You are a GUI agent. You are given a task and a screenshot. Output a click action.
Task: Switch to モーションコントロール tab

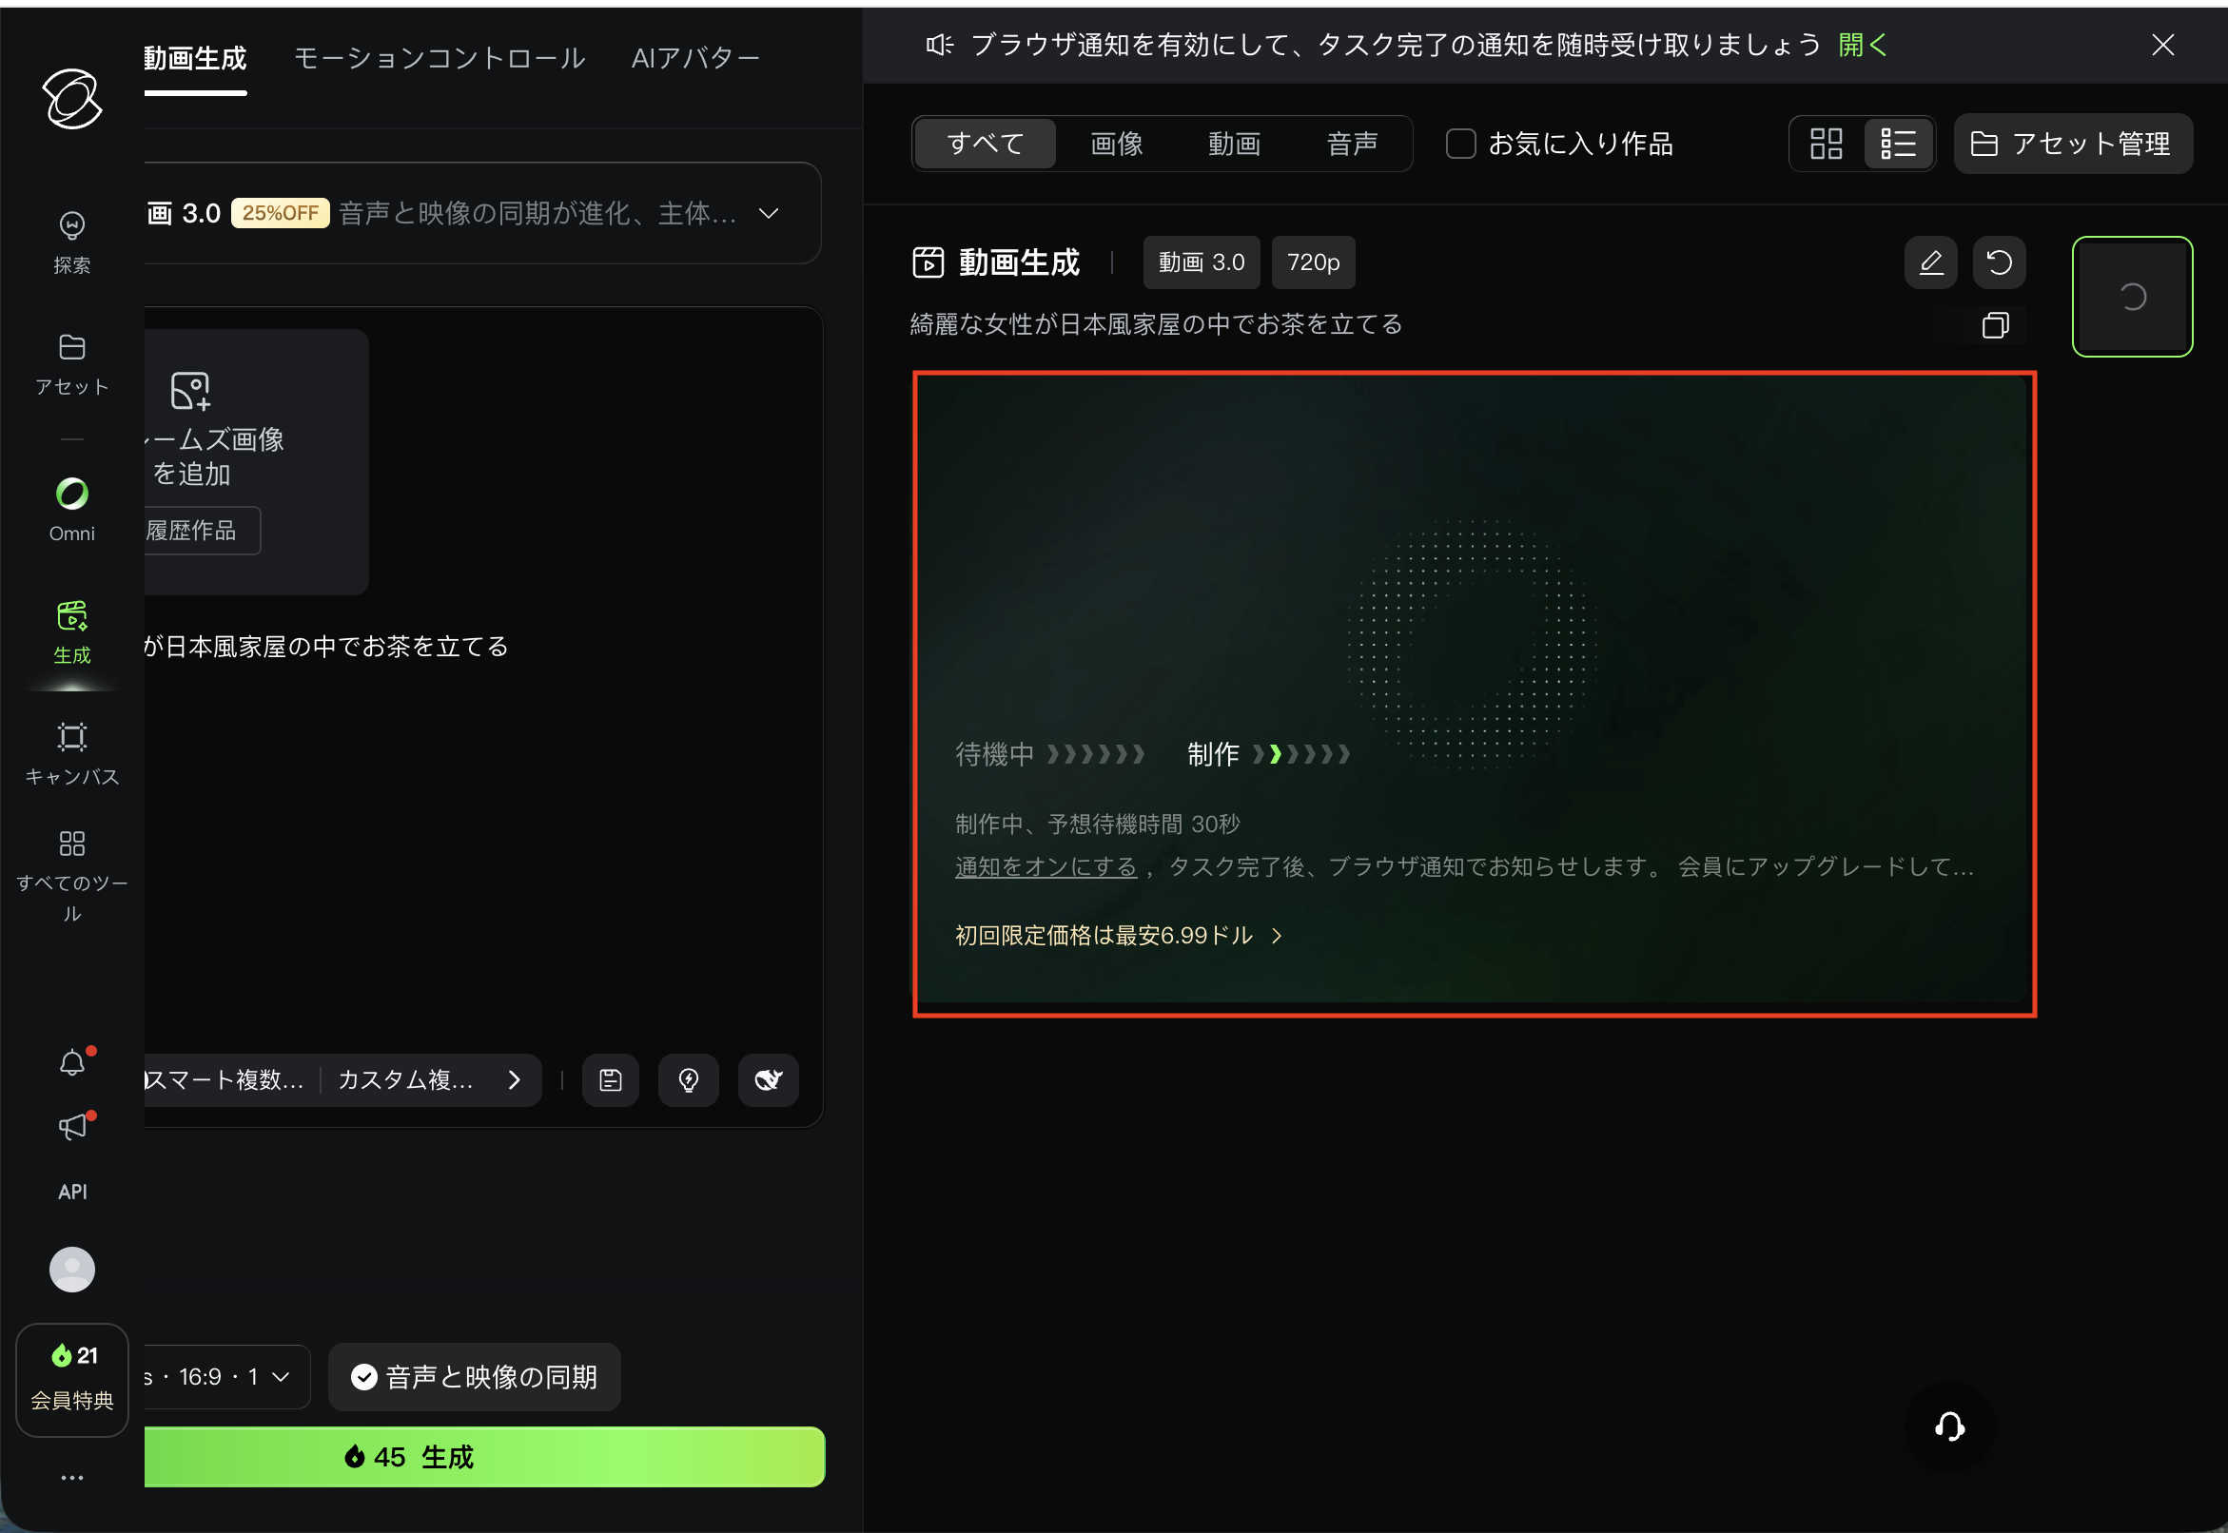(x=440, y=59)
